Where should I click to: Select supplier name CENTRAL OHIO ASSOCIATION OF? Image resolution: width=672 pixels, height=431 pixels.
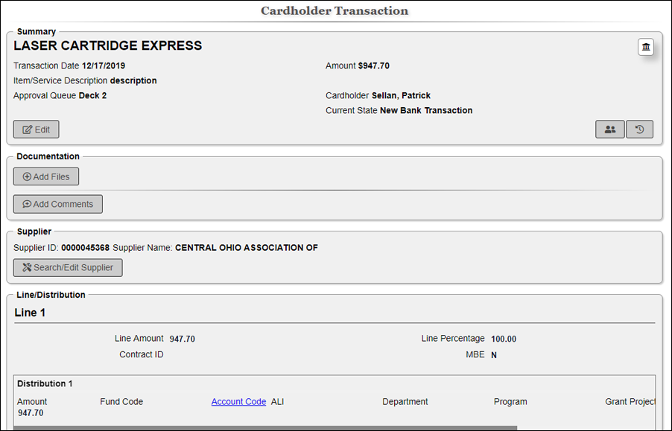click(247, 248)
